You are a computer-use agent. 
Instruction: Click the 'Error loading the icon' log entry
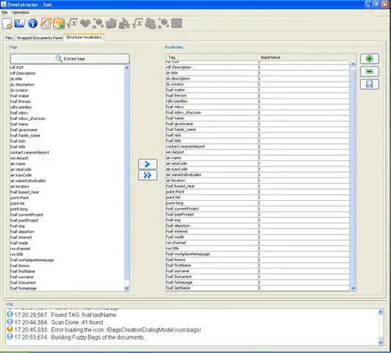(126, 329)
